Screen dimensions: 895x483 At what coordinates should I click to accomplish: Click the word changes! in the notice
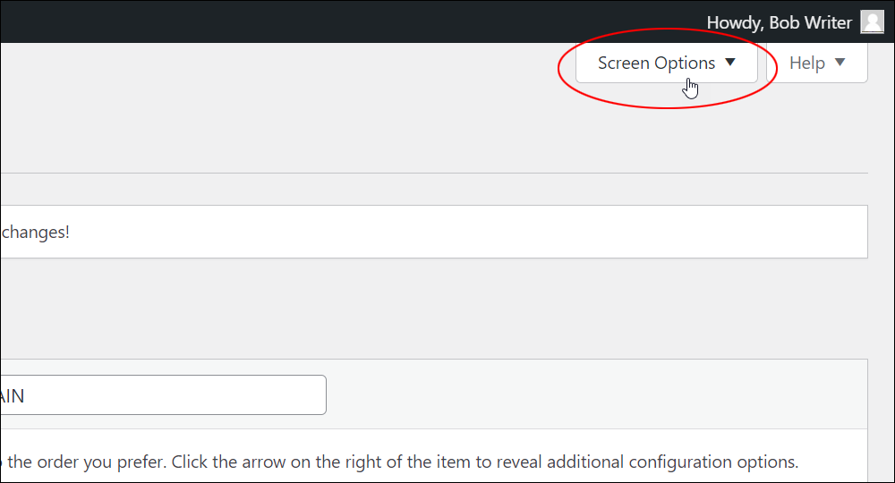point(36,232)
